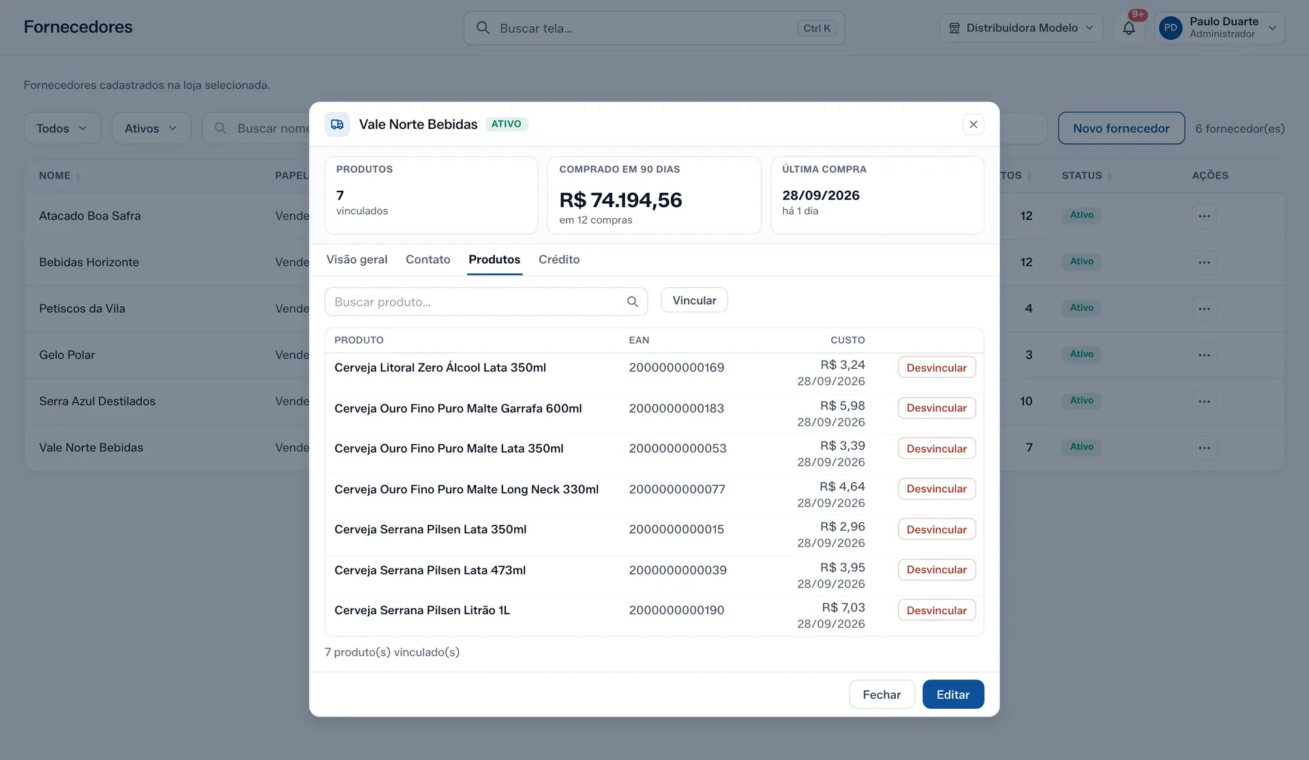Click the Novo fornecedor button
Image resolution: width=1309 pixels, height=760 pixels.
(1121, 128)
